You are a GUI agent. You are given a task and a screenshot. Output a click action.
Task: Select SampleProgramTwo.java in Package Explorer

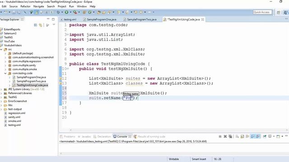point(31,81)
